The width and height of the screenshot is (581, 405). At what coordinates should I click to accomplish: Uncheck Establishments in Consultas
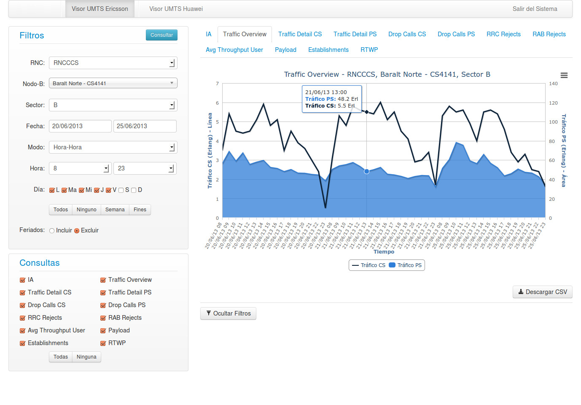[x=22, y=343]
